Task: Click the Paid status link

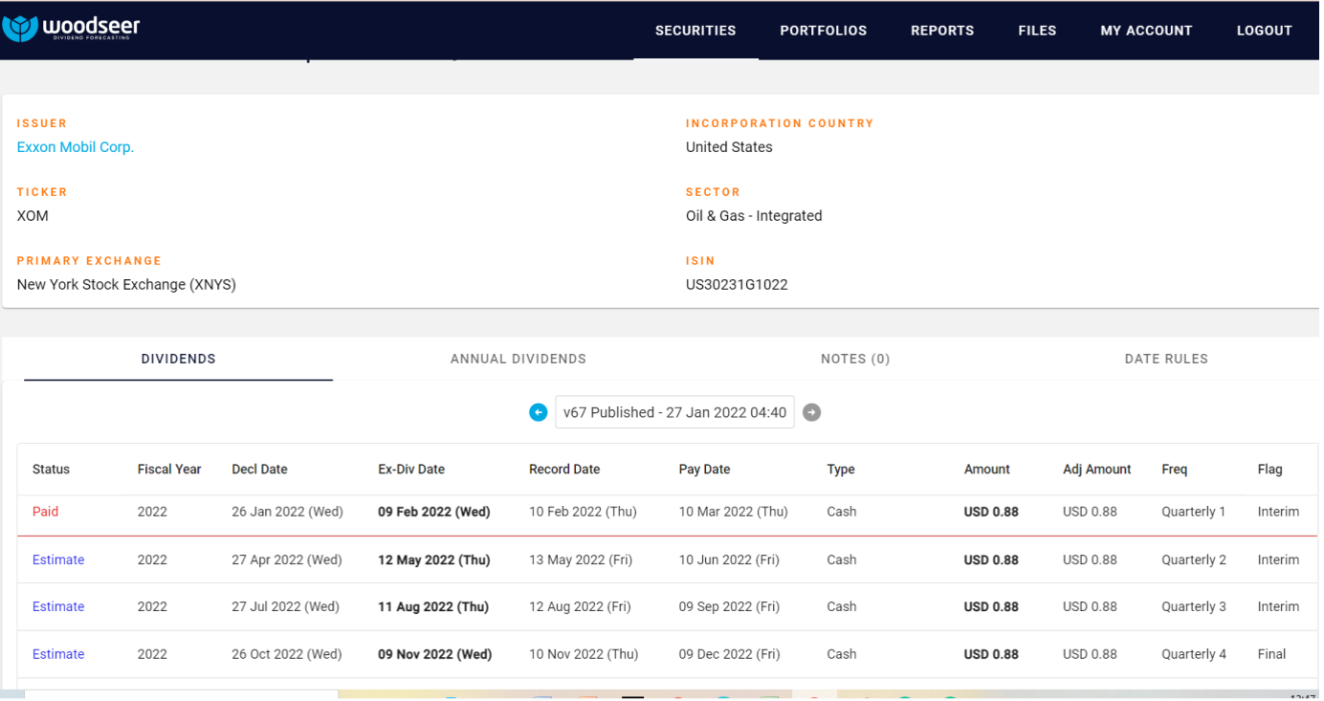Action: click(x=46, y=512)
